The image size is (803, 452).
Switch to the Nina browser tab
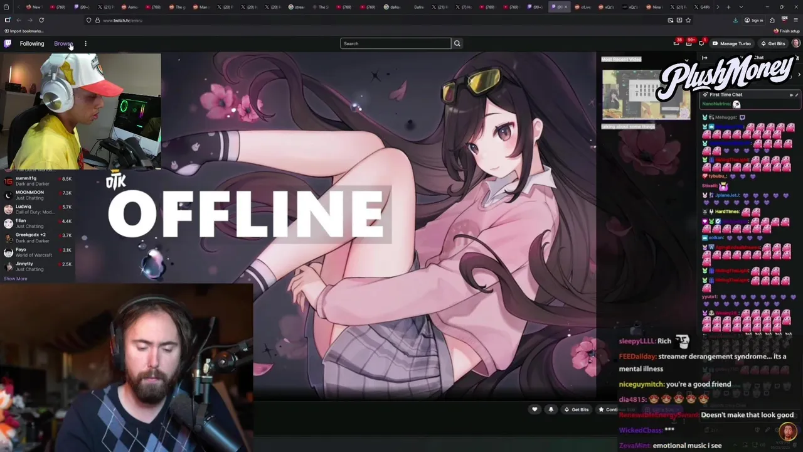(x=654, y=7)
